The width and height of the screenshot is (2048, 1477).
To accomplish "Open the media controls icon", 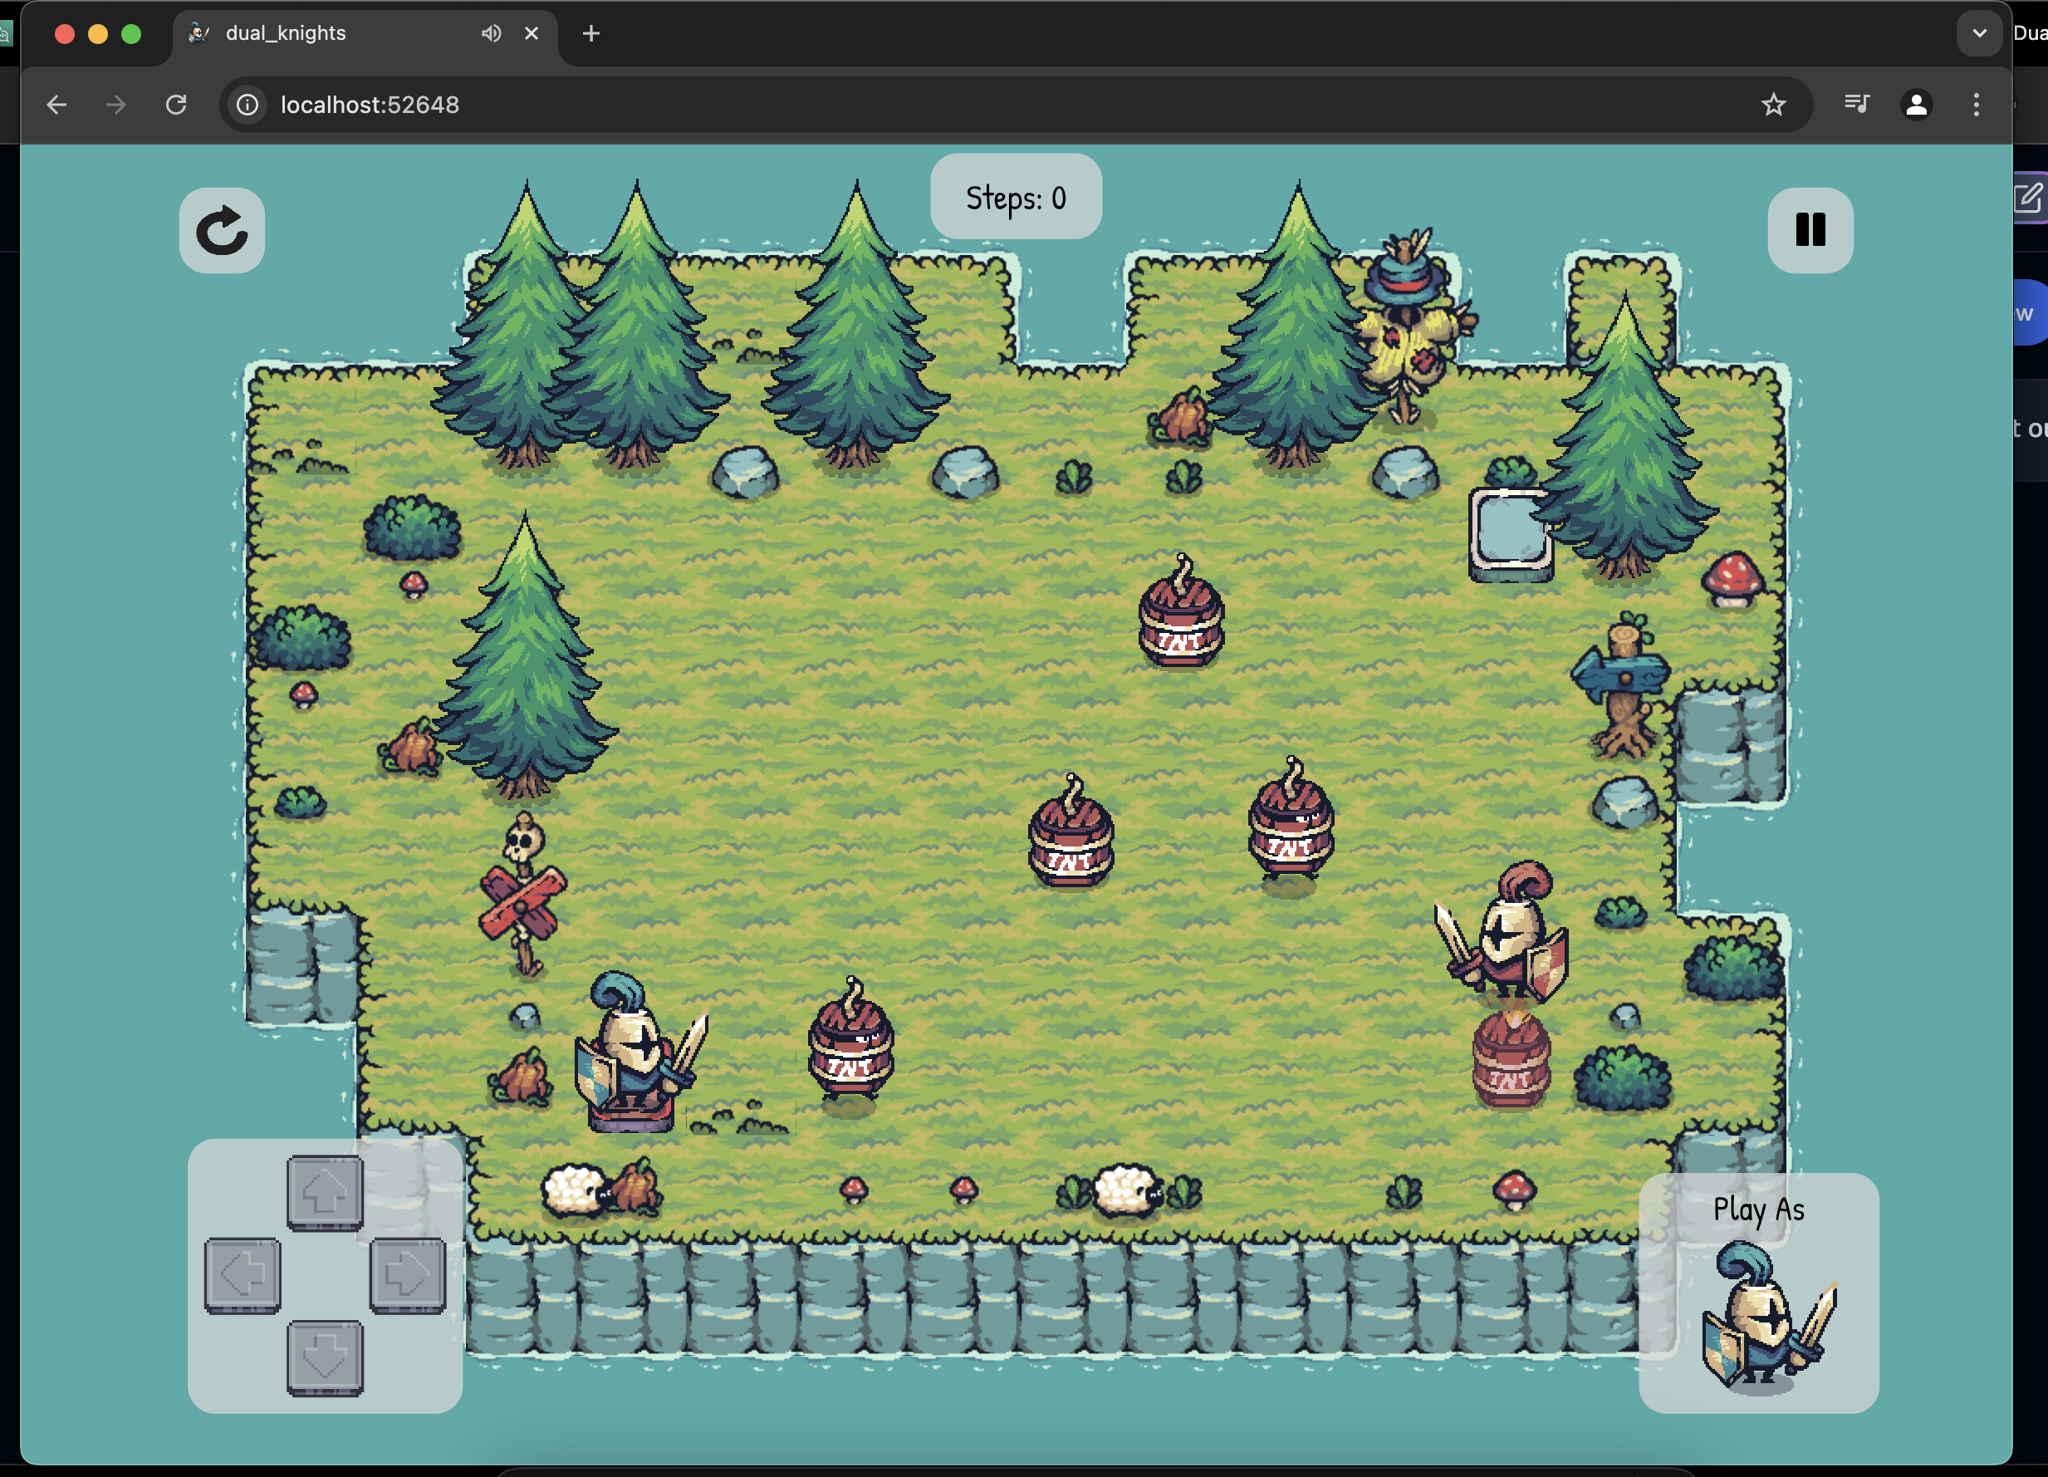I will (1855, 105).
